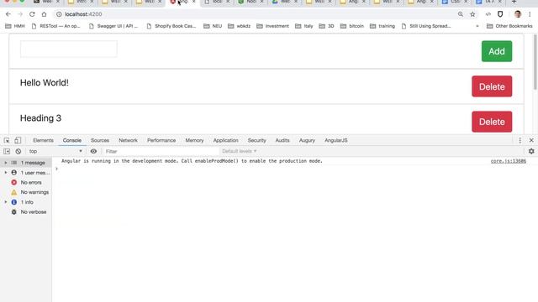Click the zoom magnifier icon in address bar

[x=461, y=14]
